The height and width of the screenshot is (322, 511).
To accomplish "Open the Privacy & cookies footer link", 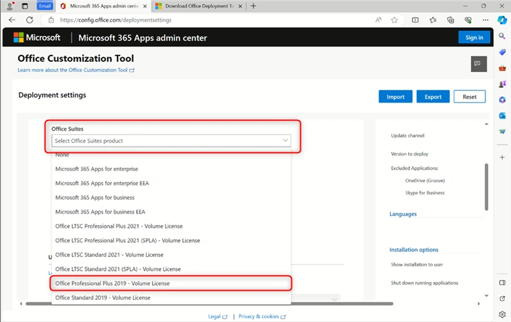I will [262, 316].
